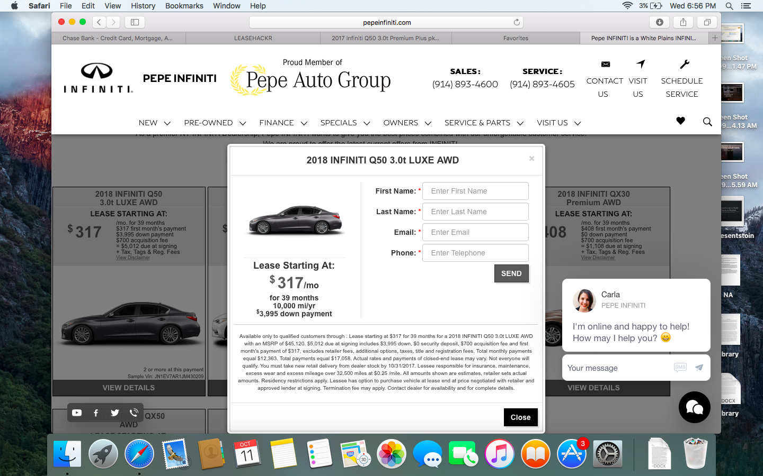This screenshot has width=763, height=476.
Task: Click the phone call icon in the social bar
Action: point(134,413)
